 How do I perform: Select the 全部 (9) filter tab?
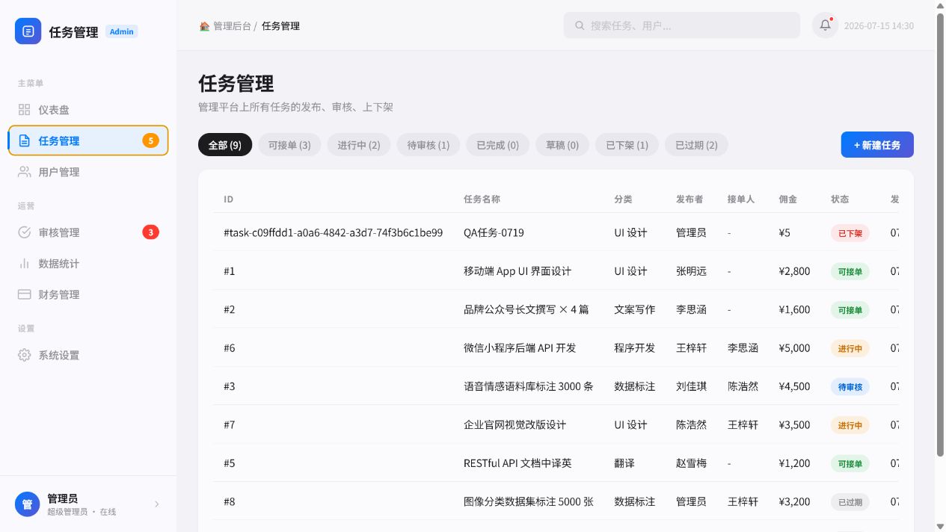pos(225,145)
